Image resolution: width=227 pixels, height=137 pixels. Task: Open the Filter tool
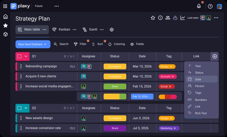pyautogui.click(x=80, y=44)
